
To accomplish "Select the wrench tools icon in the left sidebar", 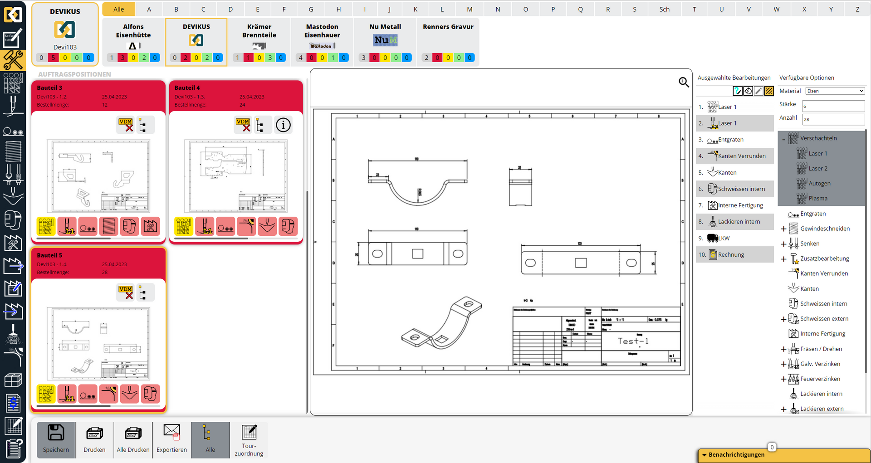I will (x=13, y=60).
